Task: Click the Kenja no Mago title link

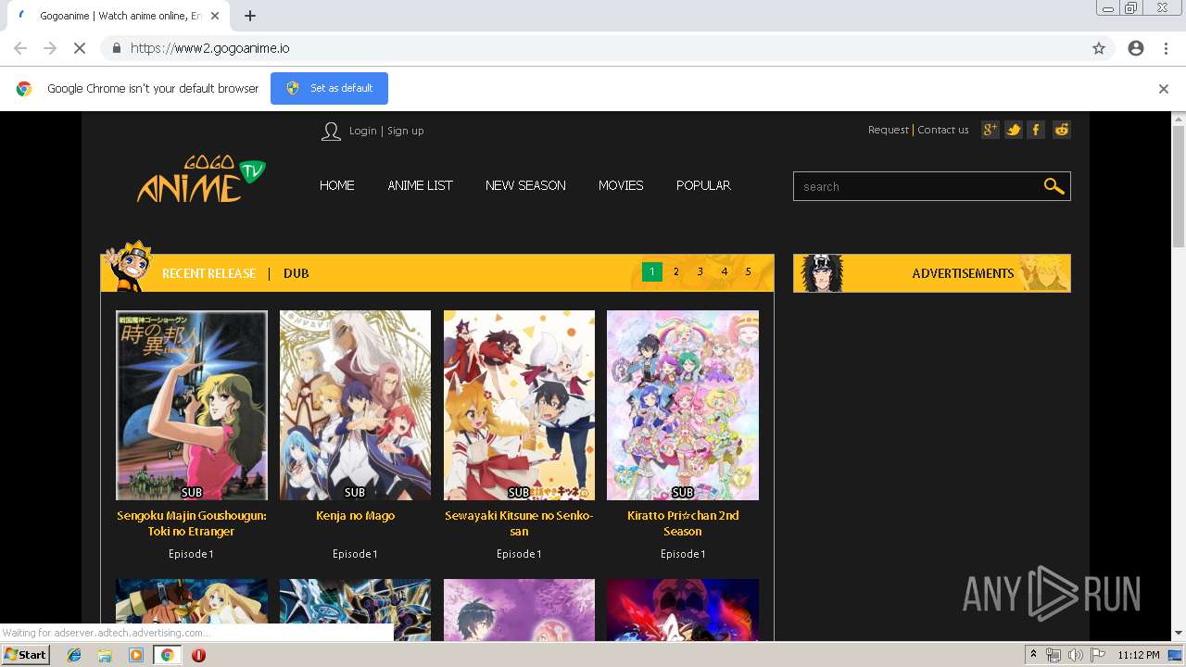Action: coord(355,516)
